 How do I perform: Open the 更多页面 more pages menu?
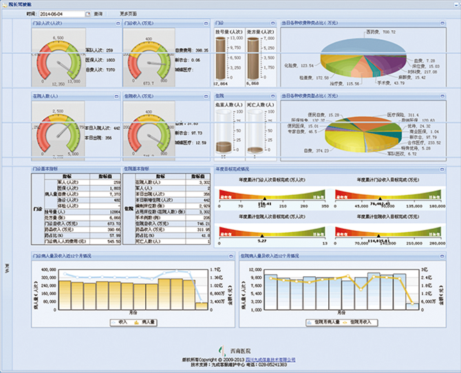pyautogui.click(x=128, y=13)
